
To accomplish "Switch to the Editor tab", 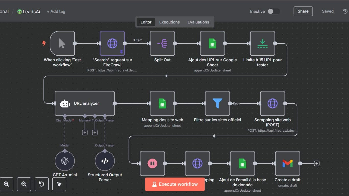I will click(146, 22).
